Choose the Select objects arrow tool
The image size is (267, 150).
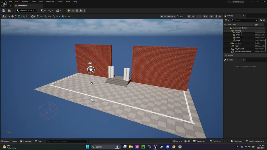9,16
